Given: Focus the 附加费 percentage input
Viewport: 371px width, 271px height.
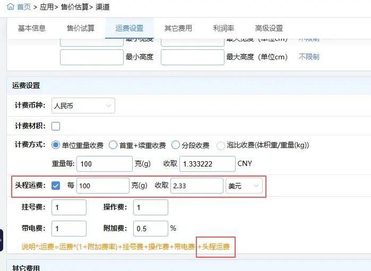Looking at the screenshot, I should [151, 229].
